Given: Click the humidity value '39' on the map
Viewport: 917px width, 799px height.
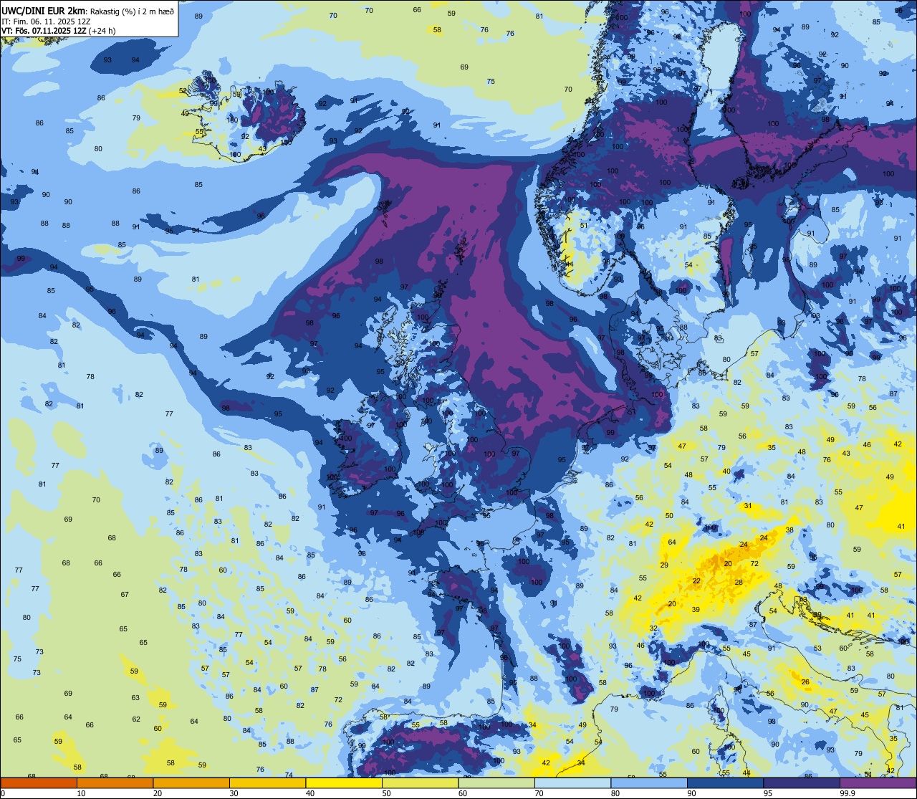Looking at the screenshot, I should pos(696,610).
